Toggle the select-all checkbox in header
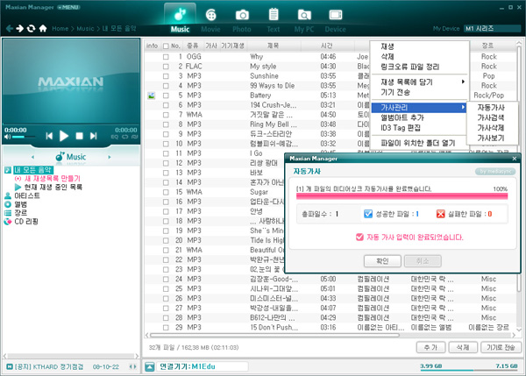 click(x=166, y=46)
